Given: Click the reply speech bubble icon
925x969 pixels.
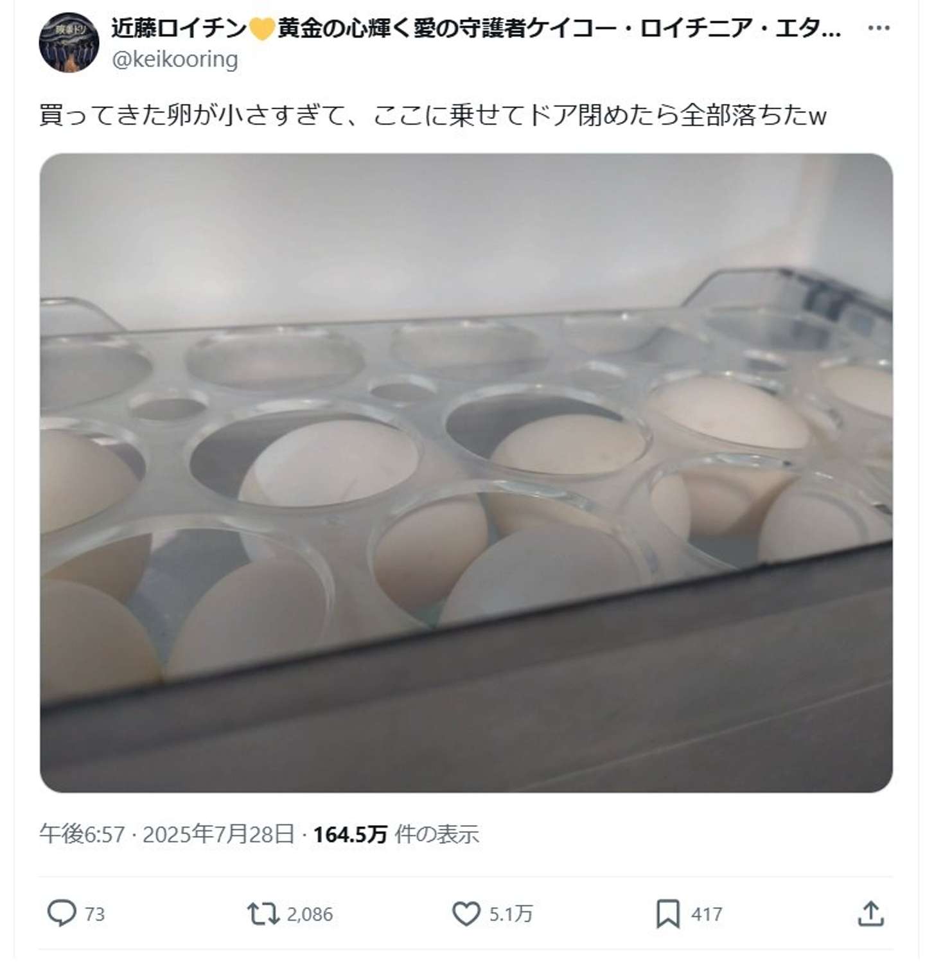Looking at the screenshot, I should coord(62,913).
